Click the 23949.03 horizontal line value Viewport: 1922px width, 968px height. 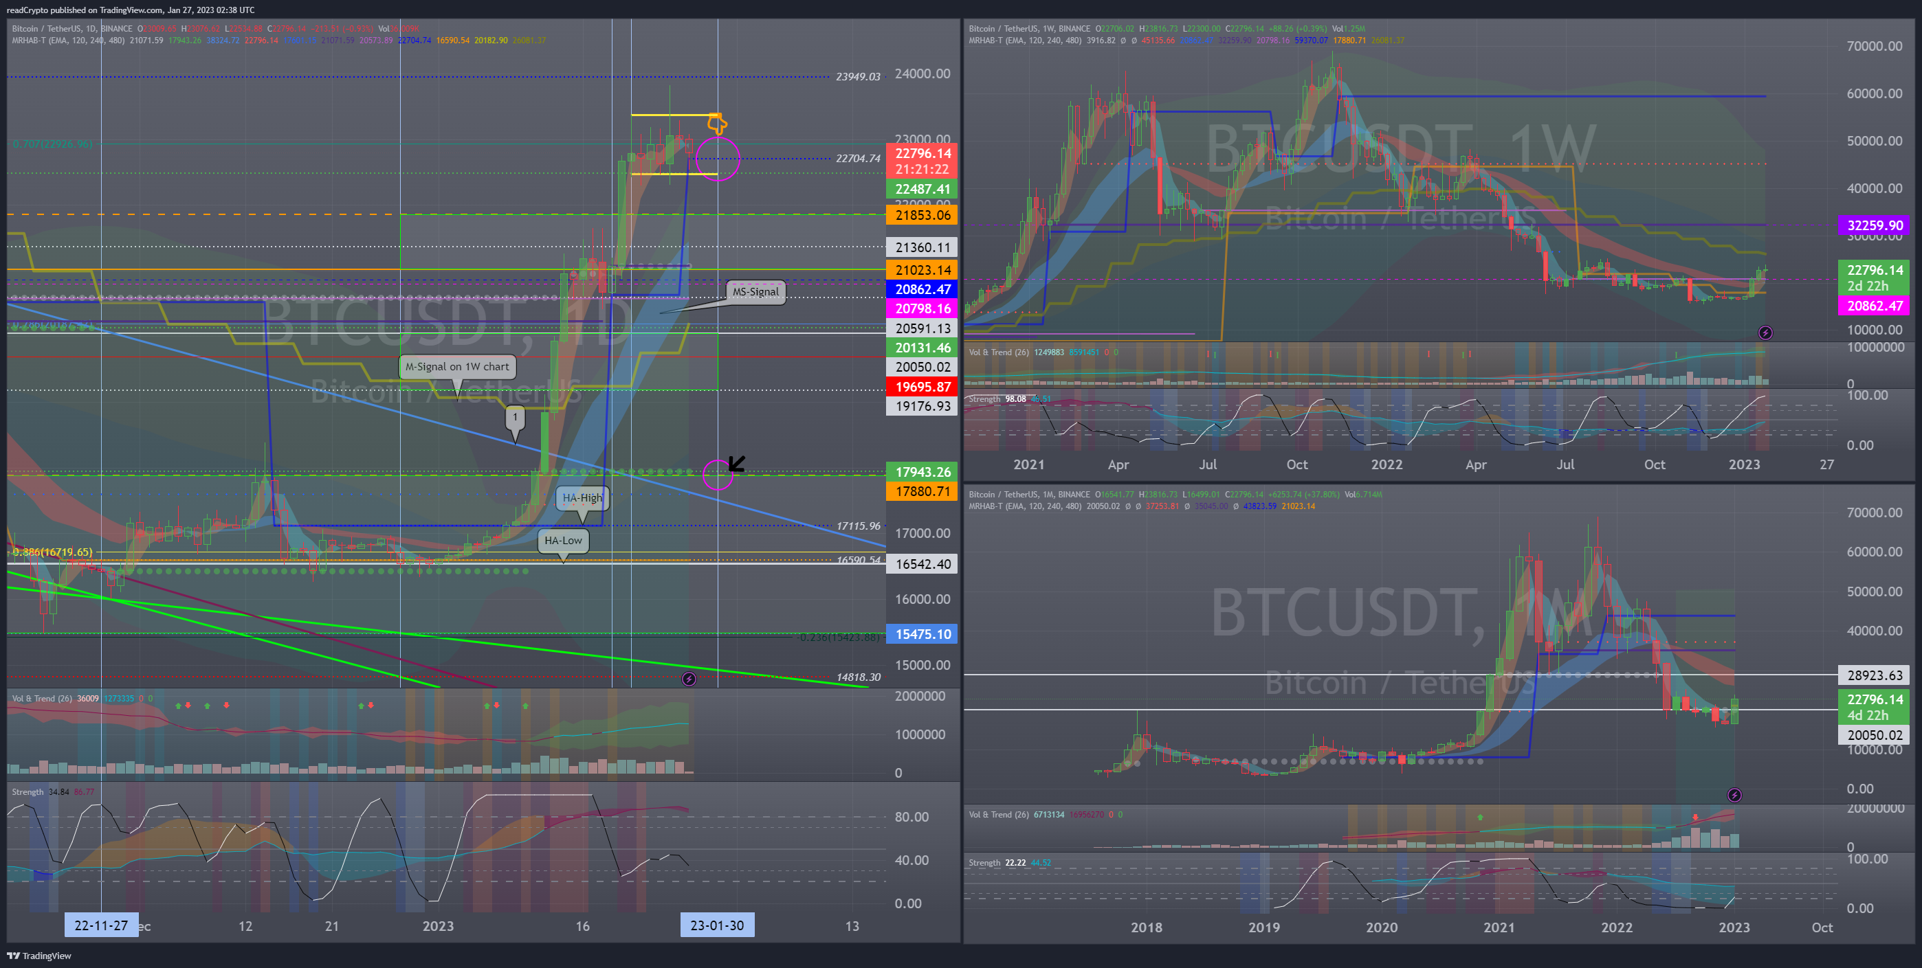[858, 77]
